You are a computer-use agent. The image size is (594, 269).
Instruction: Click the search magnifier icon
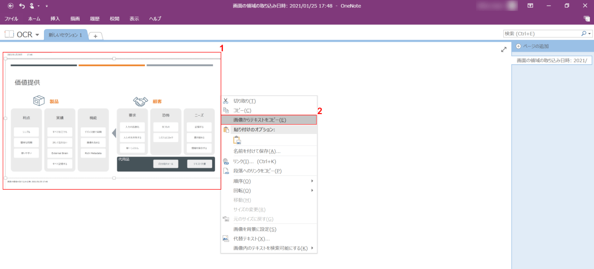pos(583,34)
